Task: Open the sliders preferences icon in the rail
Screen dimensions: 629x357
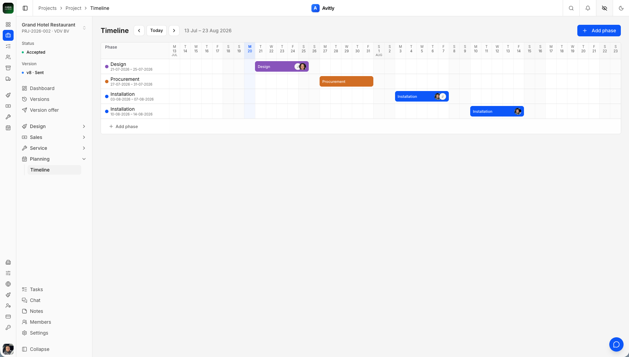Action: tap(8, 273)
